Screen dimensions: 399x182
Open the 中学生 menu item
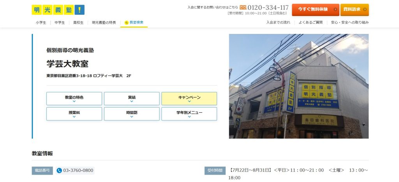tap(60, 22)
